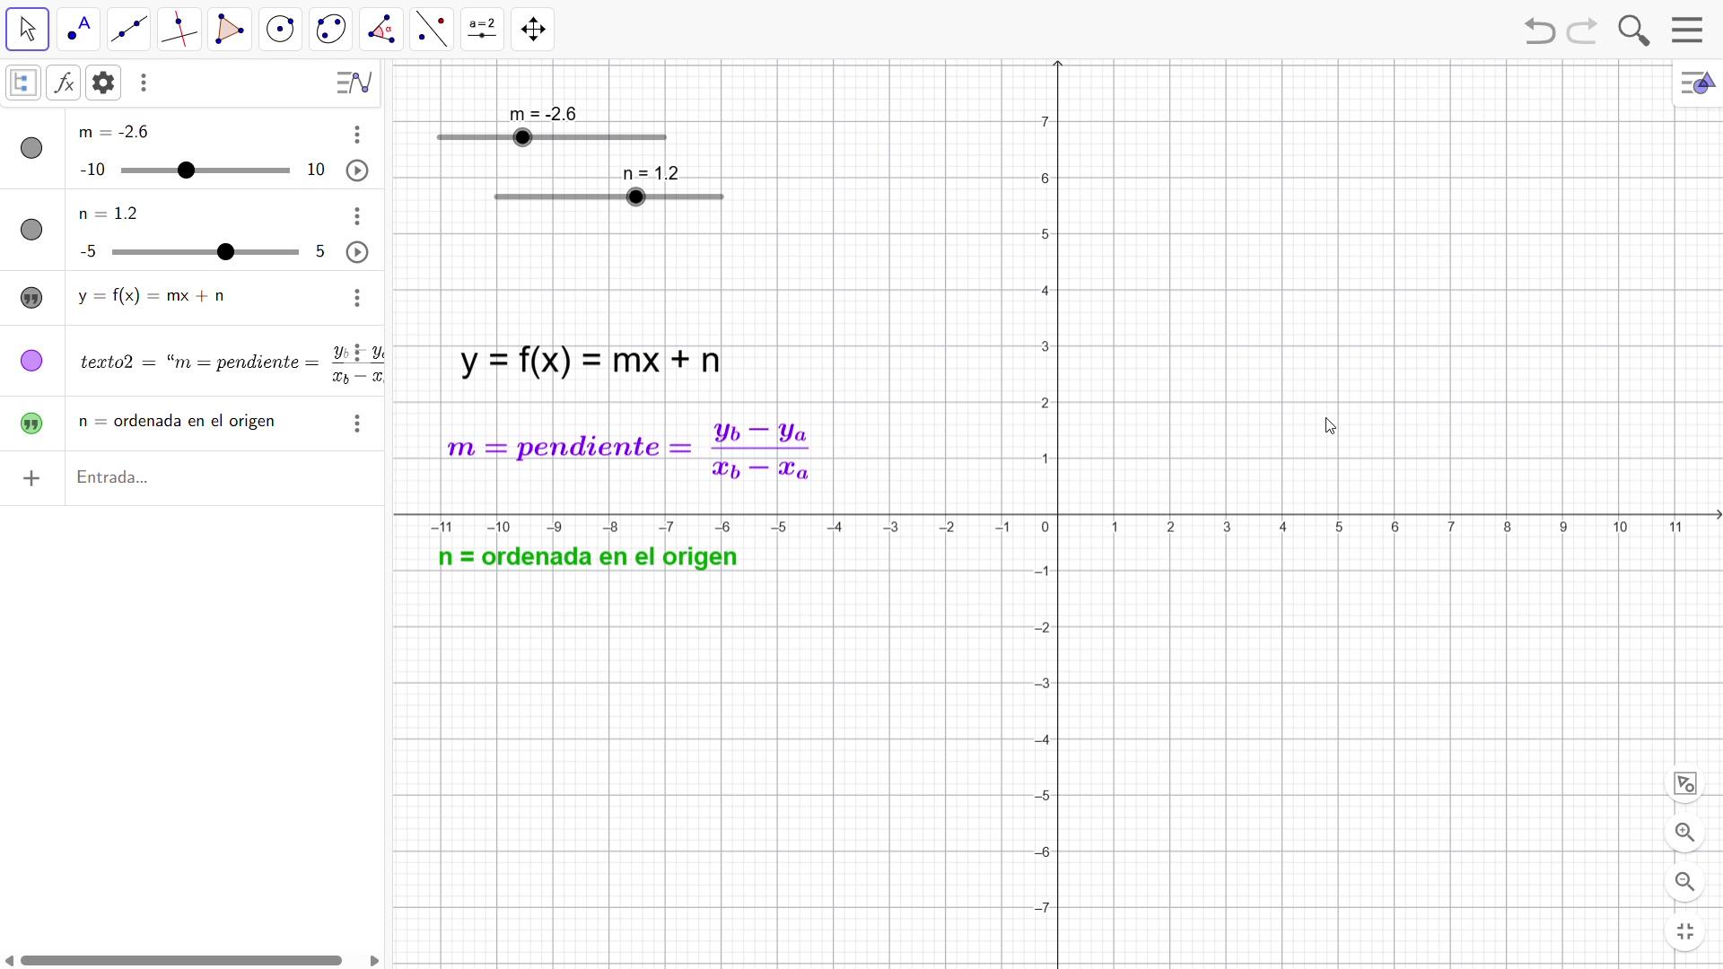Select the Slider tool
Screen dimensions: 1723x969
pyautogui.click(x=483, y=30)
